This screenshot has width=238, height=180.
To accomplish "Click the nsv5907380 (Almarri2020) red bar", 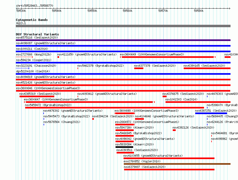I will [x=125, y=130].
